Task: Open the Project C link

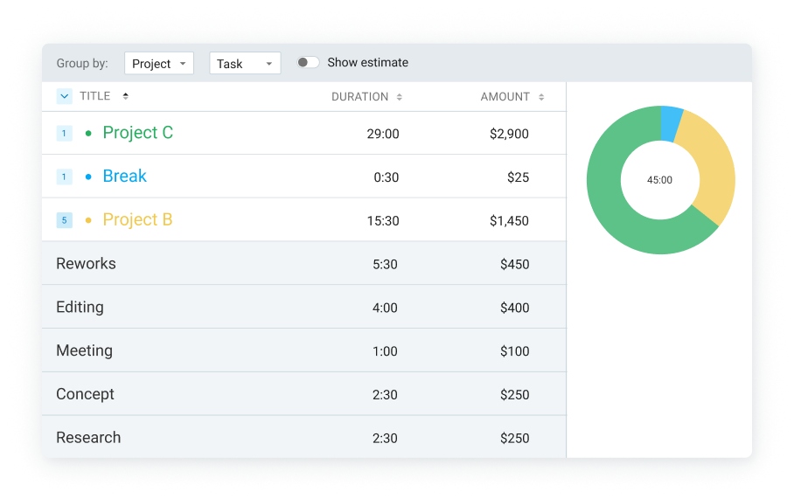Action: coord(138,133)
